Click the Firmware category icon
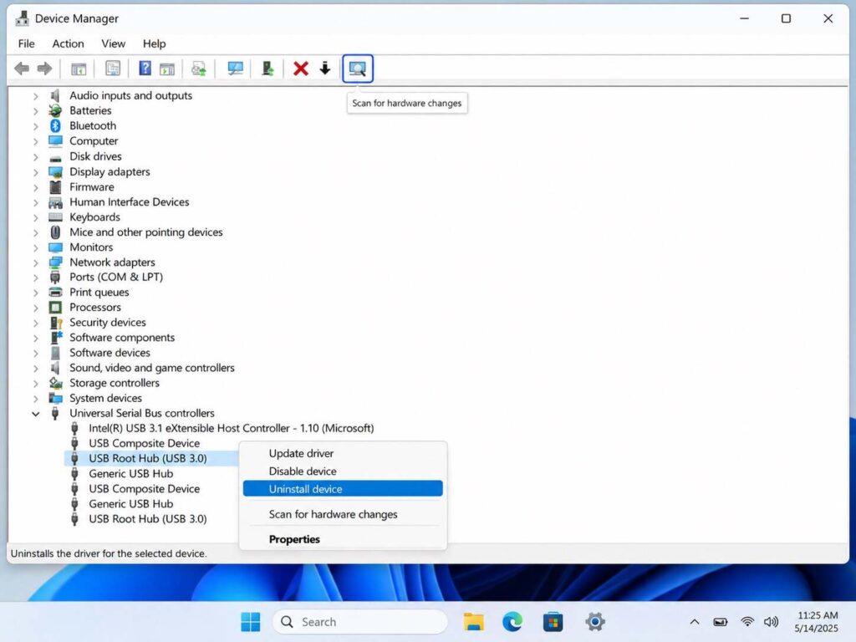Viewport: 856px width, 642px height. coord(55,186)
